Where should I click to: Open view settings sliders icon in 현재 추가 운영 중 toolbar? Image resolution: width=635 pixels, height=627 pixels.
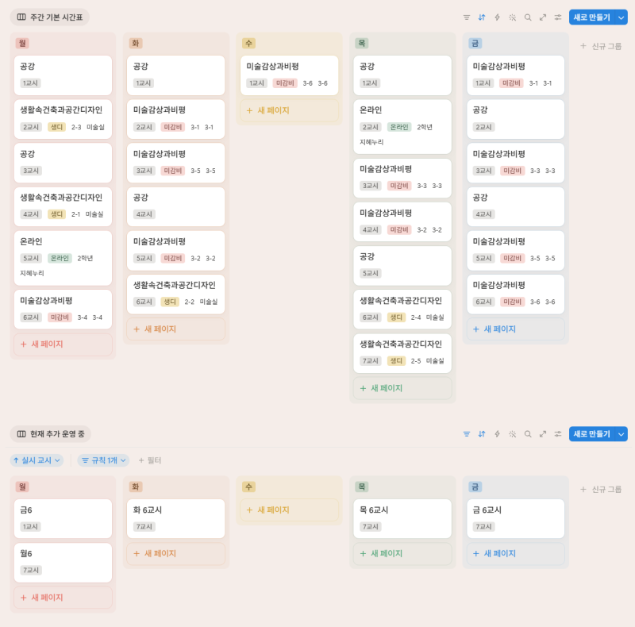[558, 434]
